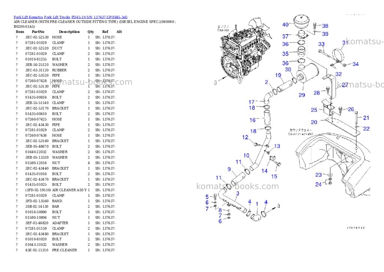Viewport: 384px width, 272px height.
Task: Click callout 17 on the diagram
Action: click(252, 102)
